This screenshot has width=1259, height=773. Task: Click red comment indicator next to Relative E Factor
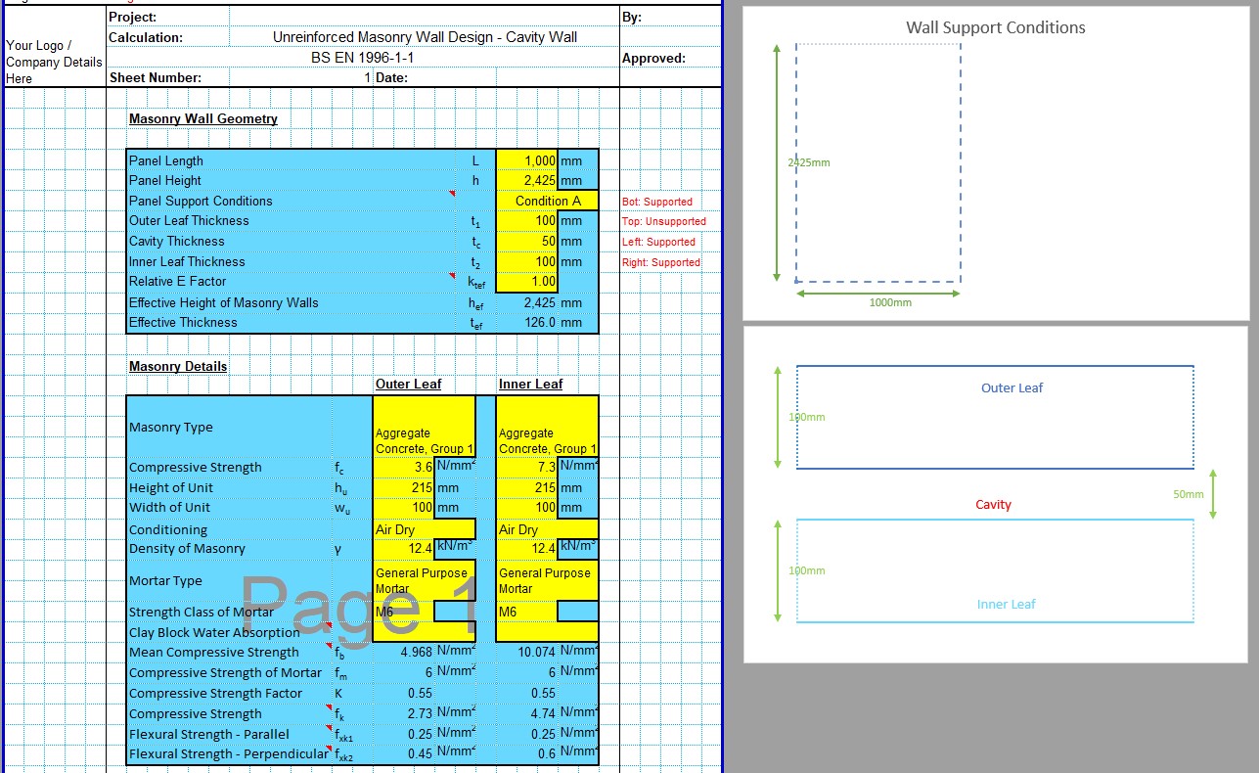tap(452, 275)
